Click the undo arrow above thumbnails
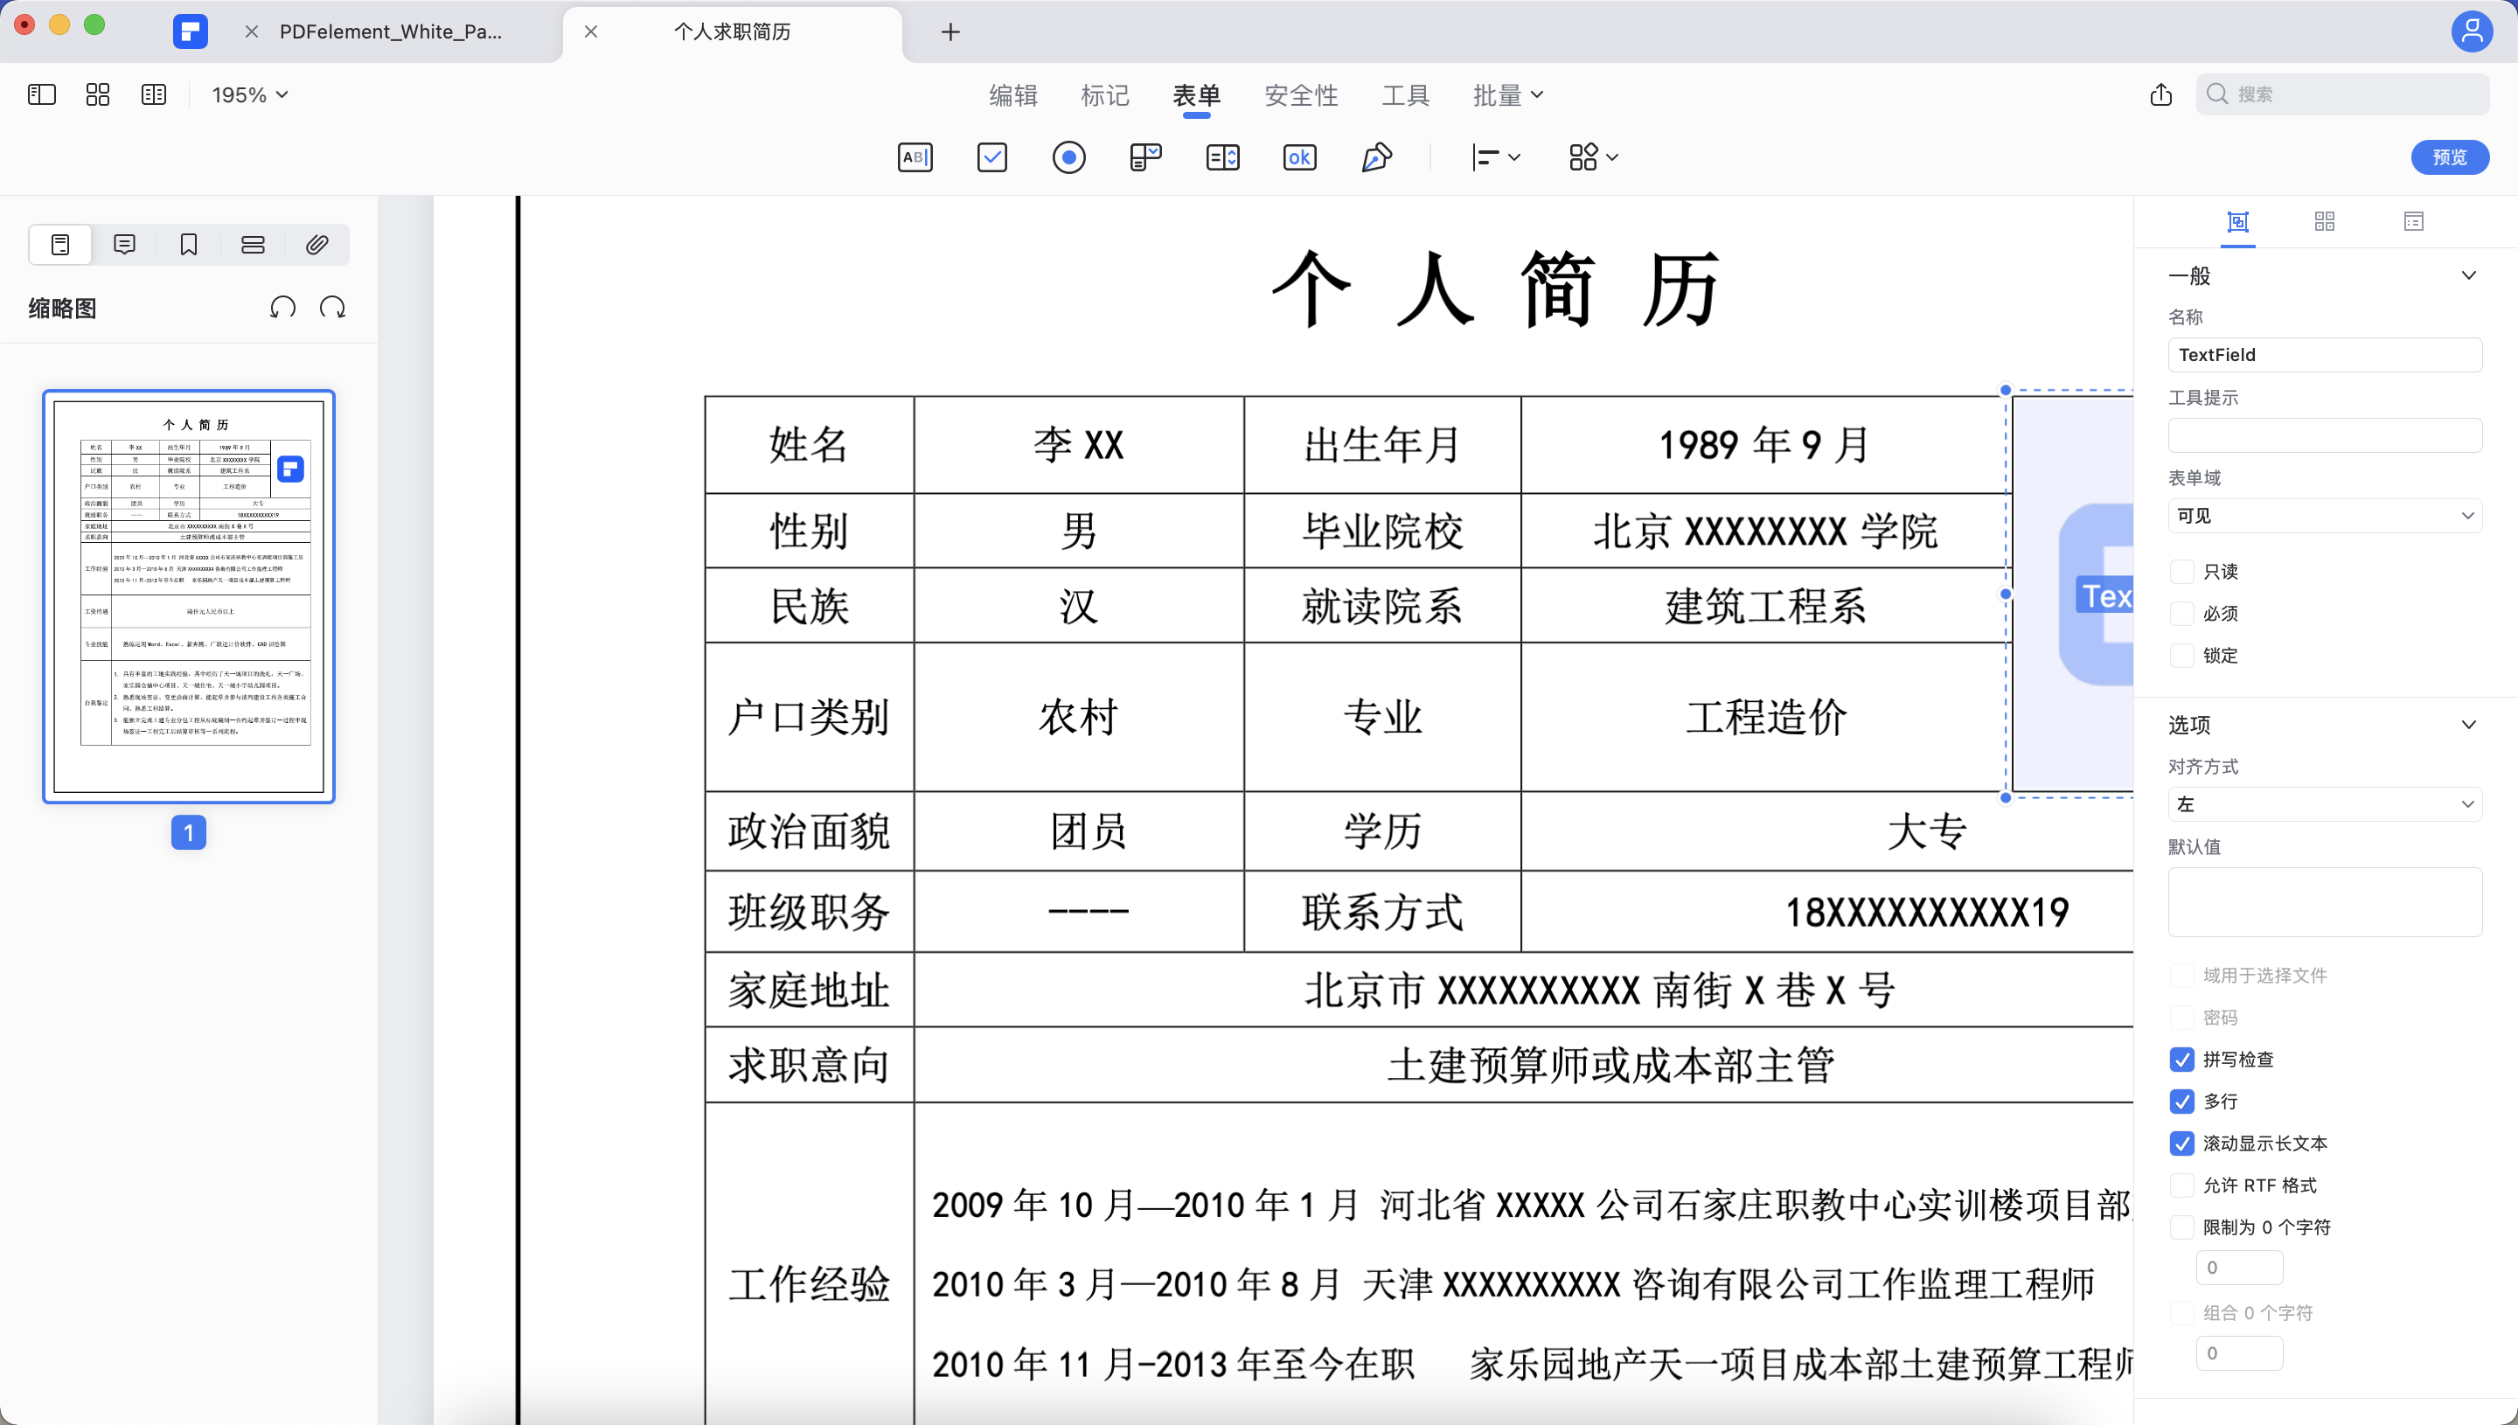The width and height of the screenshot is (2518, 1425). coord(282,306)
